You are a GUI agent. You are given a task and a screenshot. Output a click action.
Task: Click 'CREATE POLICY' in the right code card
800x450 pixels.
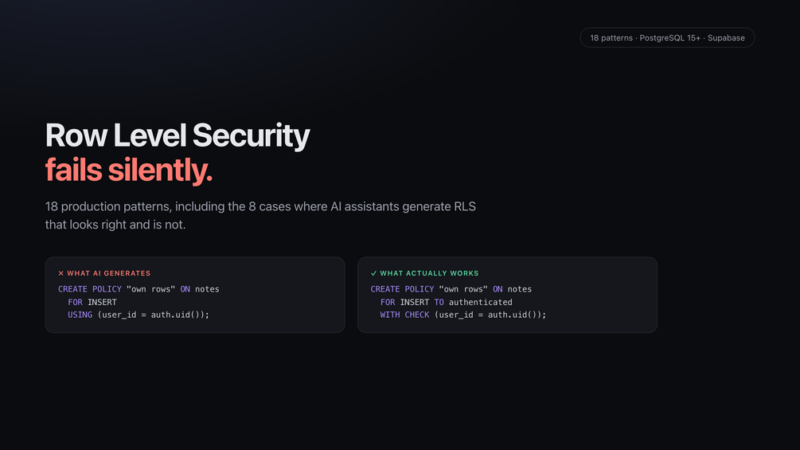point(402,289)
